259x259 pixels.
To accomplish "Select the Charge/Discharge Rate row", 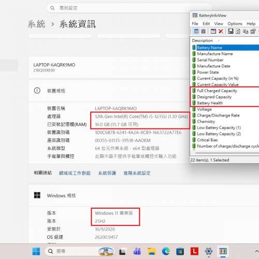I will pos(225,116).
